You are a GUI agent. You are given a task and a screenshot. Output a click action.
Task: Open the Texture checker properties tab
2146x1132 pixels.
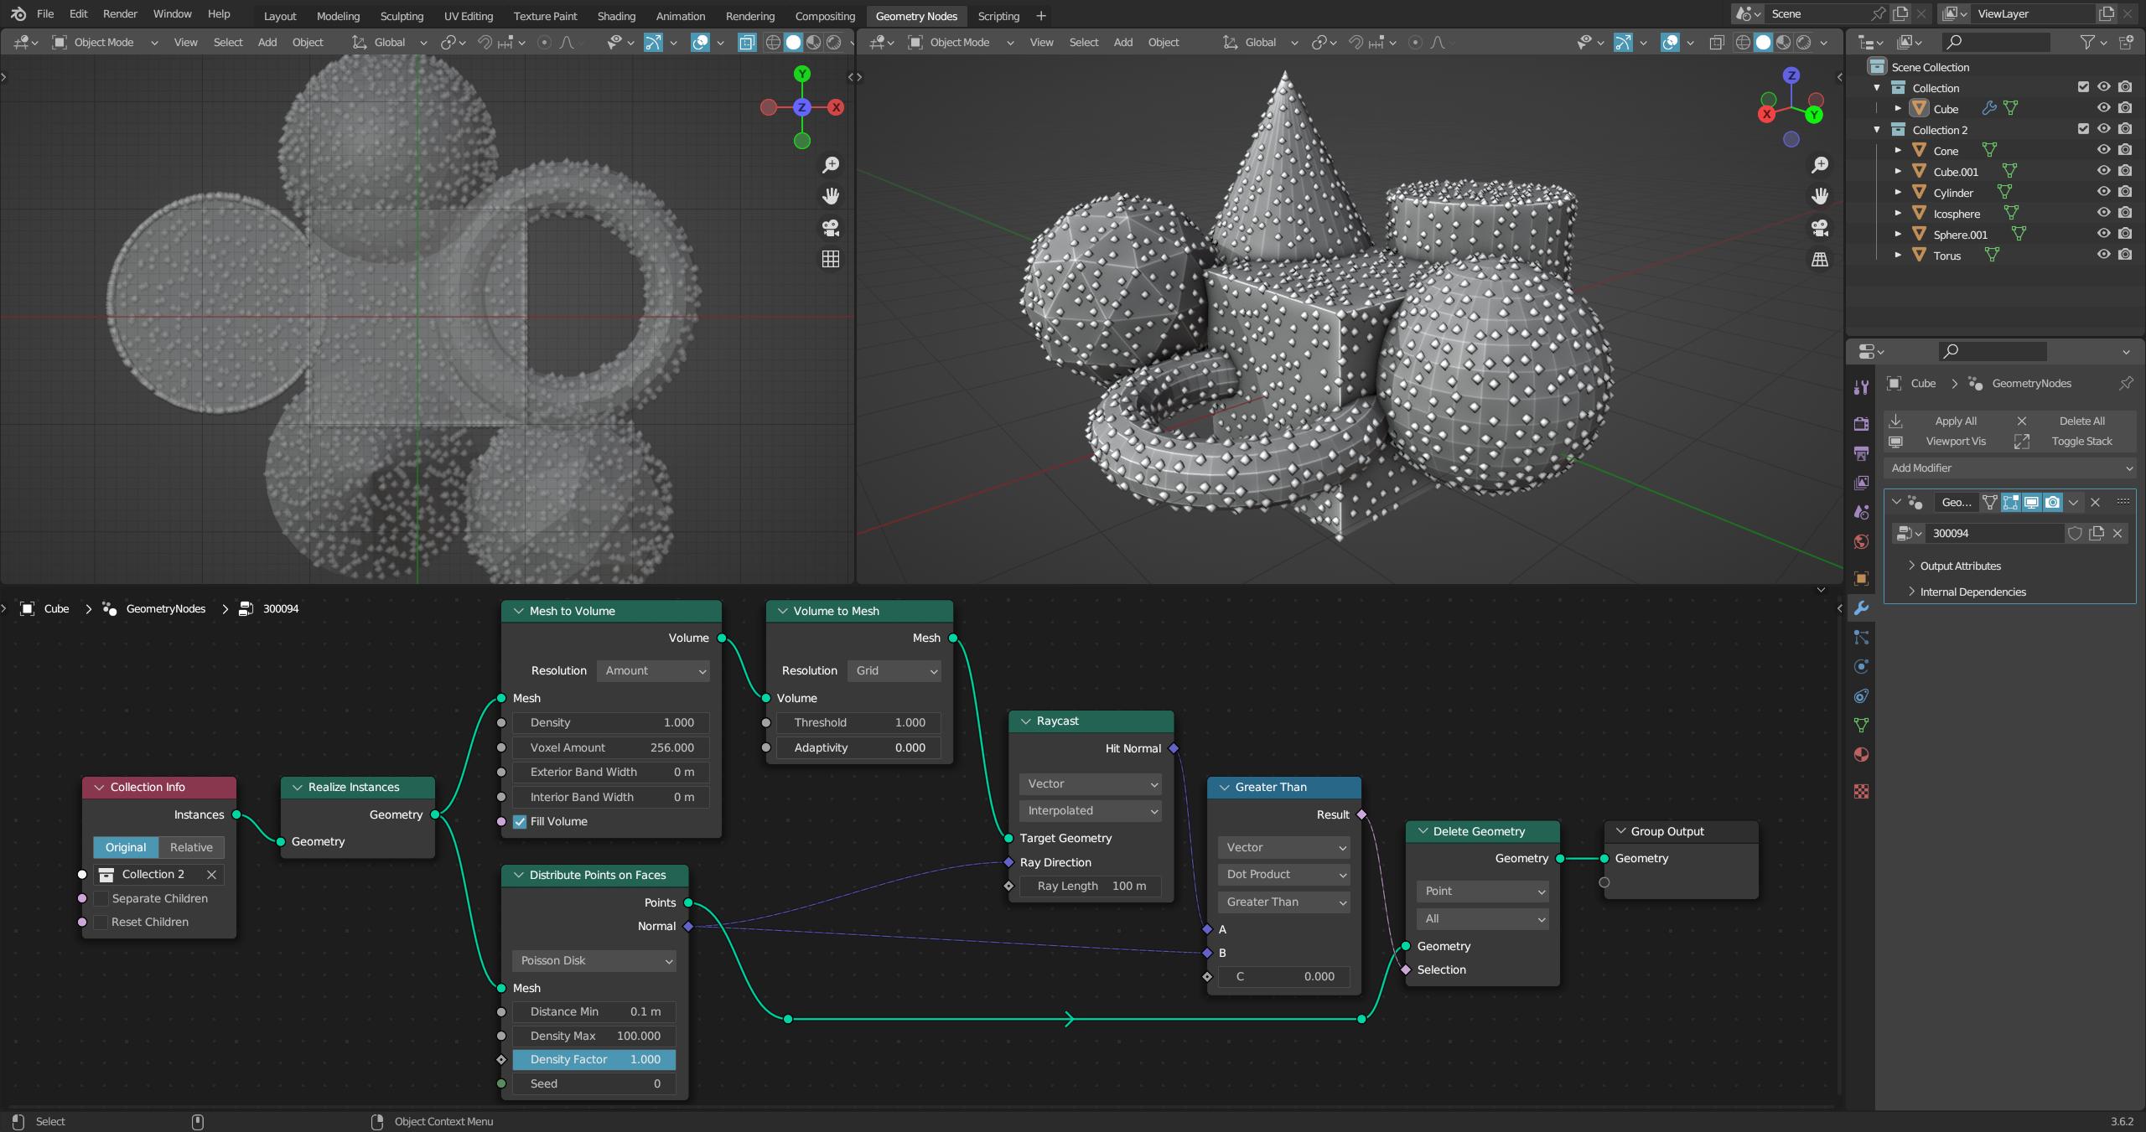click(1861, 791)
